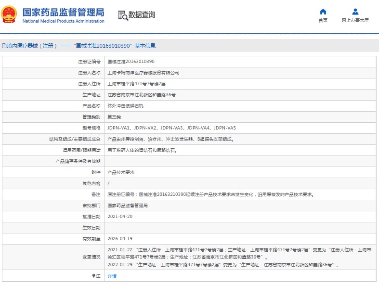Click the 审批部门 row label
The width and height of the screenshot is (379, 284).
(91, 206)
